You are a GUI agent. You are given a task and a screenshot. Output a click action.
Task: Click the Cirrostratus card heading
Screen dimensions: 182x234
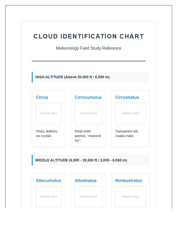click(127, 97)
